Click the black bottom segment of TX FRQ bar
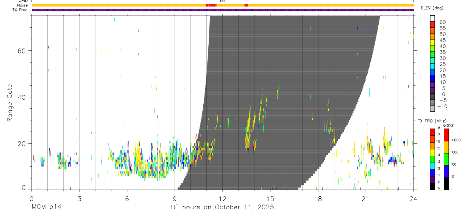Screen dimensions: 465x215 click(x=432, y=186)
